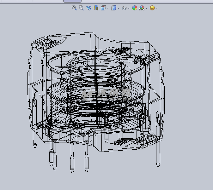
Task: Expand the Hide/Show Items dropdown arrow
Action: coord(129,8)
